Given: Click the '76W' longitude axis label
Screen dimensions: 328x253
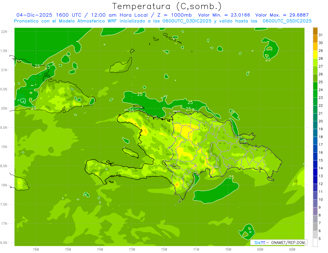Looking at the screenshot, I should tap(36, 249).
